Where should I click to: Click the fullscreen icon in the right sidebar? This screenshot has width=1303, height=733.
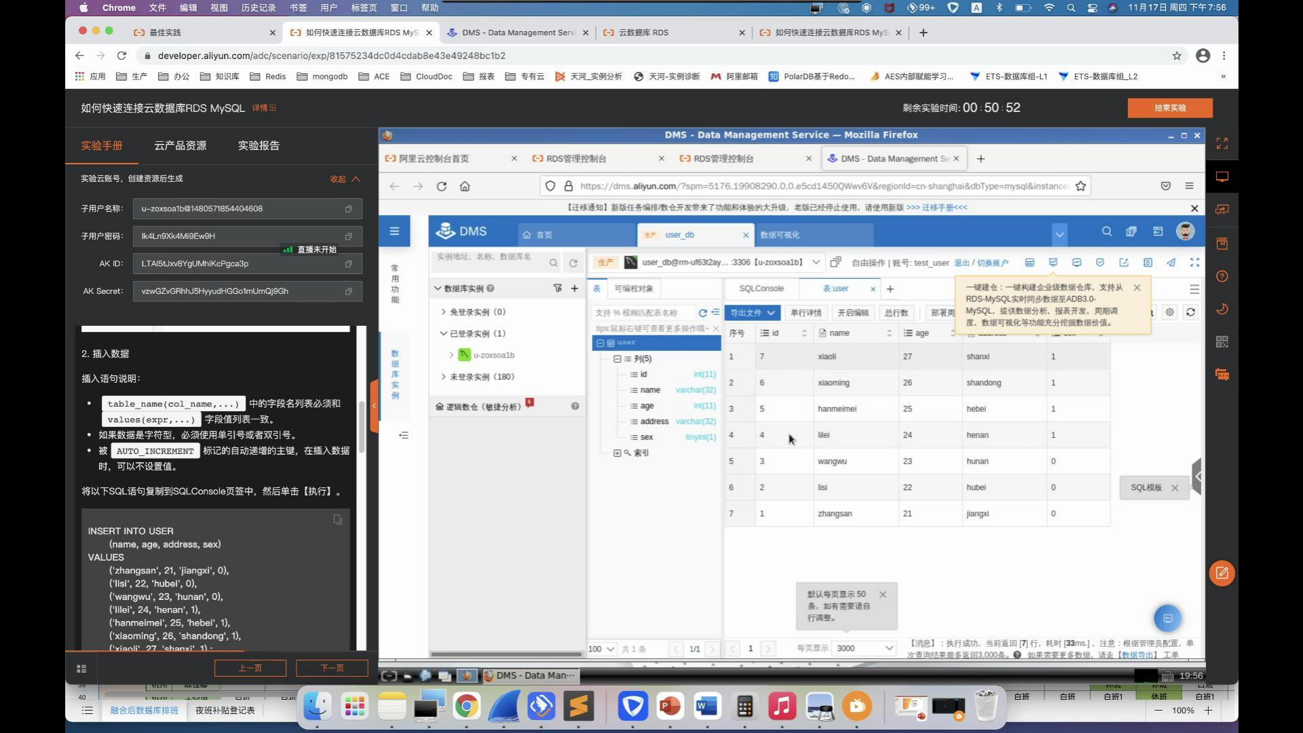(x=1222, y=143)
